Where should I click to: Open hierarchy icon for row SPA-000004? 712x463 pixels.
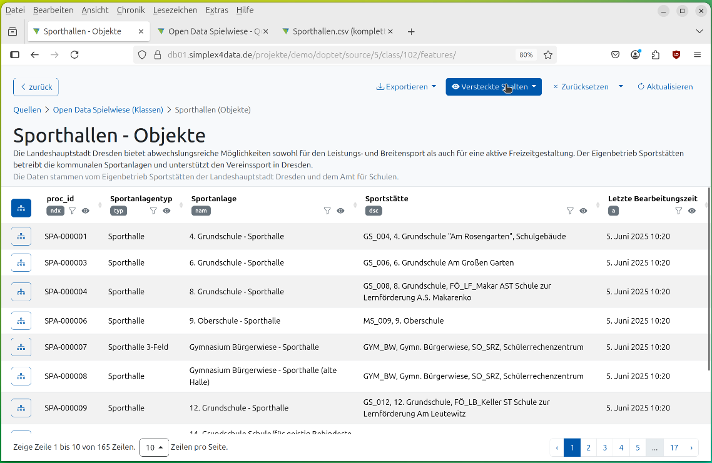21,292
